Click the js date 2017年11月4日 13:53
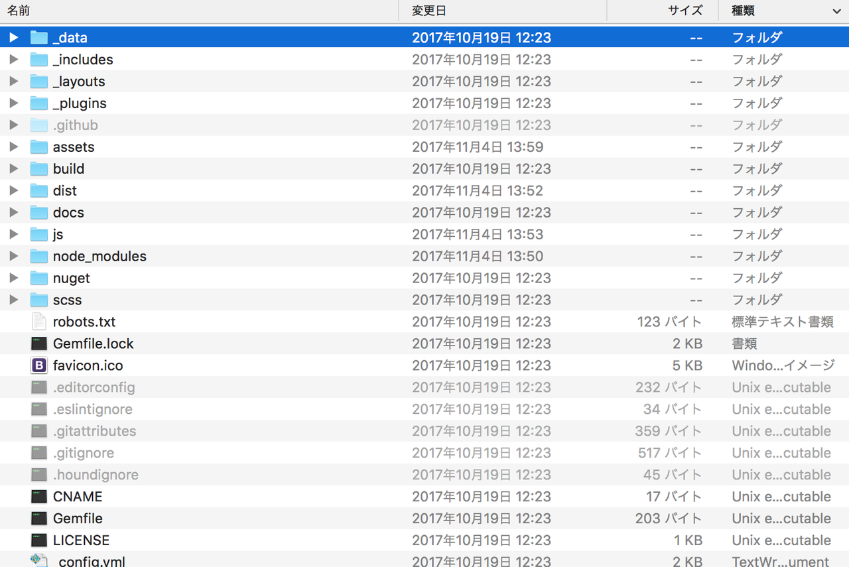The height and width of the screenshot is (567, 849). pyautogui.click(x=478, y=235)
